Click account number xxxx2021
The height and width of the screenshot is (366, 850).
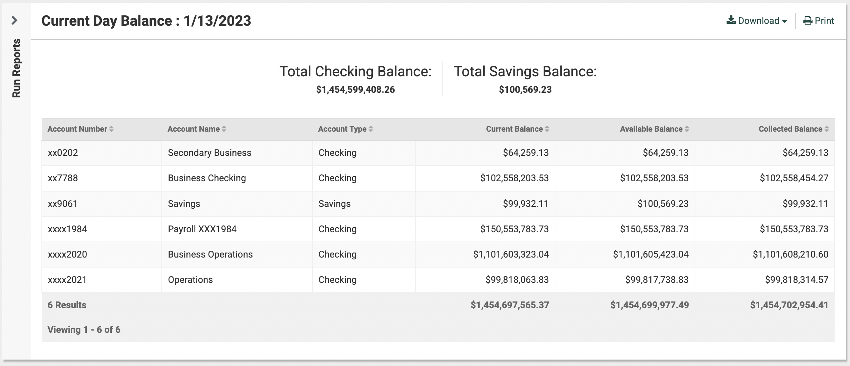pyautogui.click(x=67, y=280)
